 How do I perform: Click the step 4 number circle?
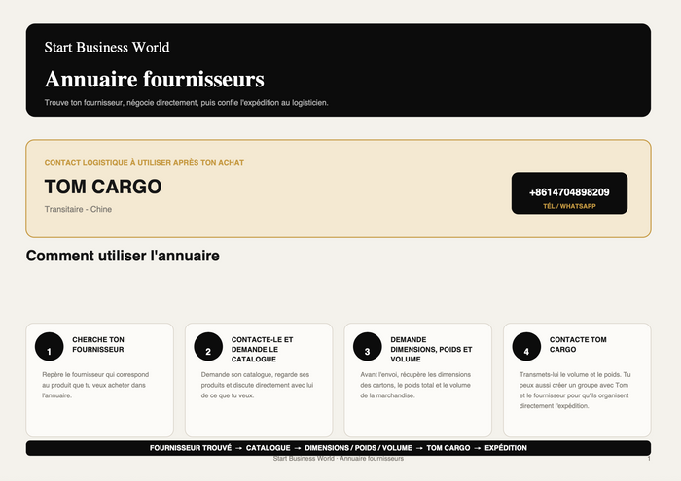coord(526,347)
